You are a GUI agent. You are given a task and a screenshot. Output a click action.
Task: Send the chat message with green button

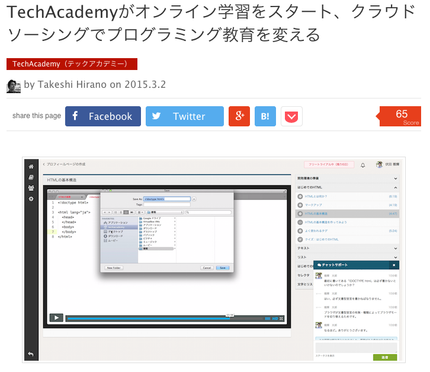click(x=385, y=357)
